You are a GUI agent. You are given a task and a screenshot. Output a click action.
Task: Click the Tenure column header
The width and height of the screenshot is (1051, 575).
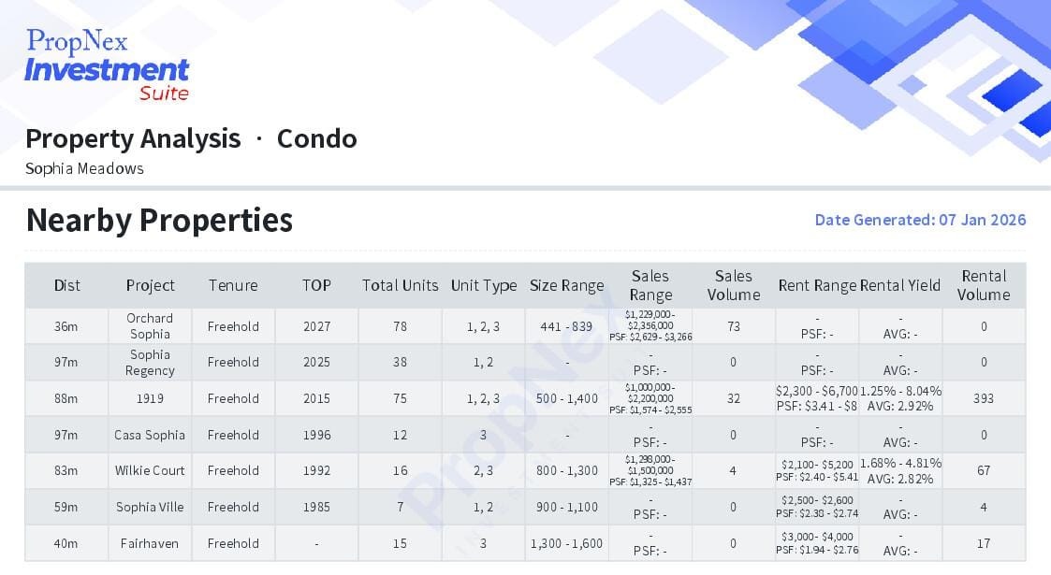click(233, 285)
